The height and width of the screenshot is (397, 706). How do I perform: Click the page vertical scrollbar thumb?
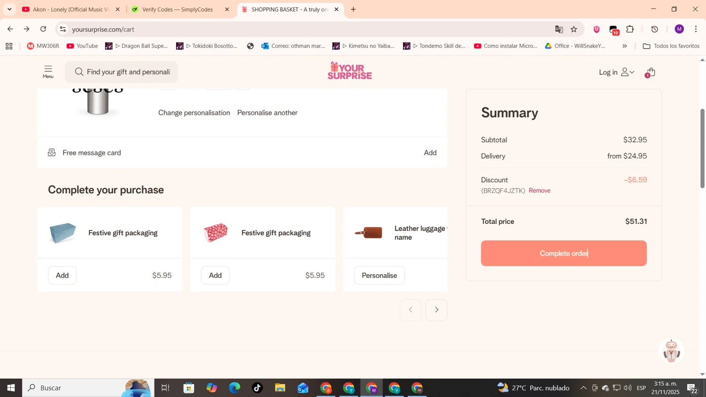click(x=702, y=148)
